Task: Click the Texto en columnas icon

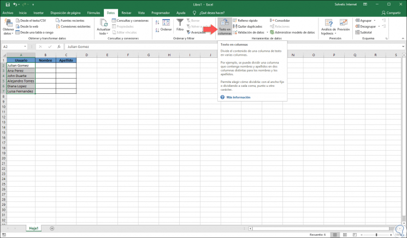Action: point(225,23)
